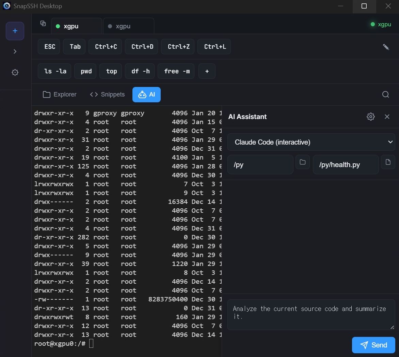Expand the left sidebar with the chevron arrow
This screenshot has width=399, height=357.
(15, 51)
